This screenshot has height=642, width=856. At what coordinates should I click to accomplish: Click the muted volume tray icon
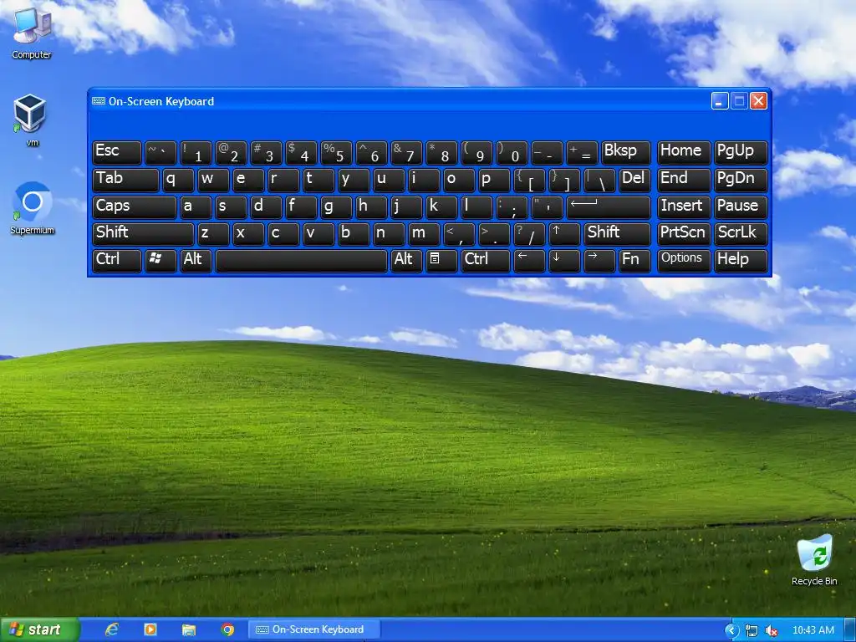[771, 630]
